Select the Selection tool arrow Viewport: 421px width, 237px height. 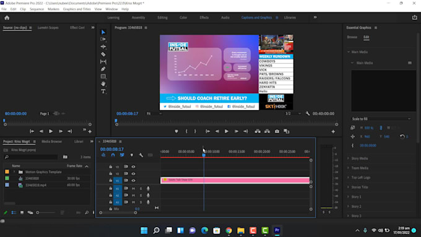103,32
